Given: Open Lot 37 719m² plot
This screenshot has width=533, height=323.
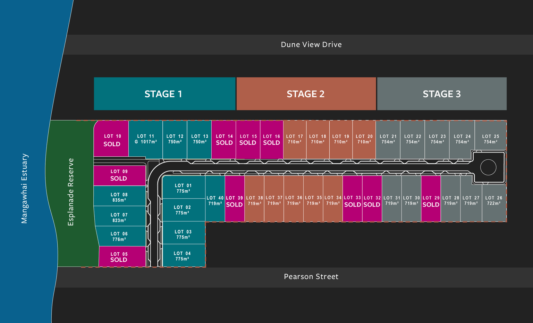Looking at the screenshot, I should pos(274,199).
